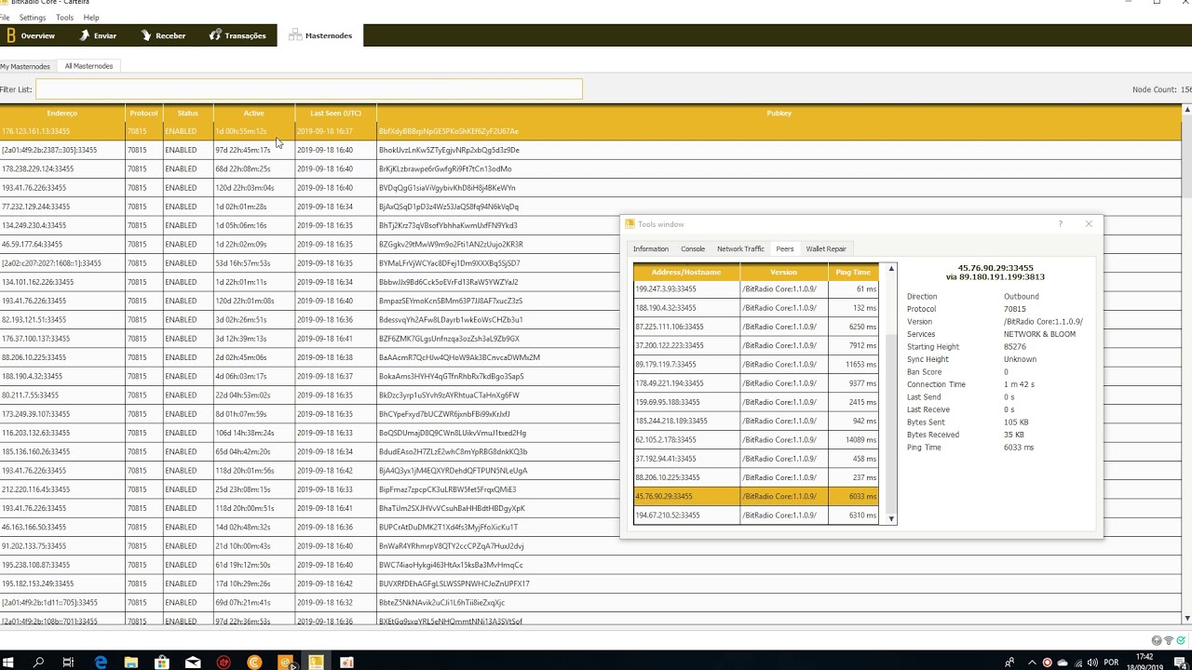Open Information tab in Tools window
Screen dimensions: 1192x670
click(651, 249)
